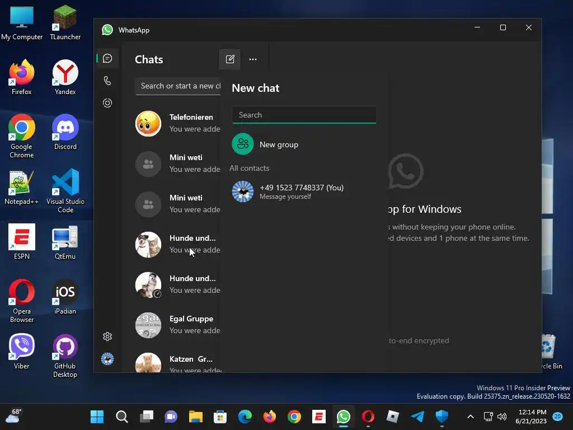Image resolution: width=573 pixels, height=430 pixels.
Task: Open Microsoft Edge from taskbar
Action: tap(245, 417)
